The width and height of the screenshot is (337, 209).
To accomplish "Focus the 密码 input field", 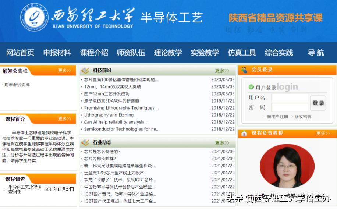I will point(290,107).
